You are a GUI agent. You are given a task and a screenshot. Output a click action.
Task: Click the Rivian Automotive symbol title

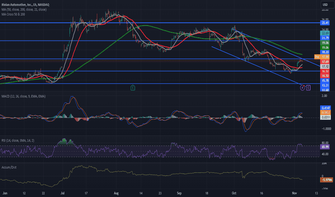25,4
